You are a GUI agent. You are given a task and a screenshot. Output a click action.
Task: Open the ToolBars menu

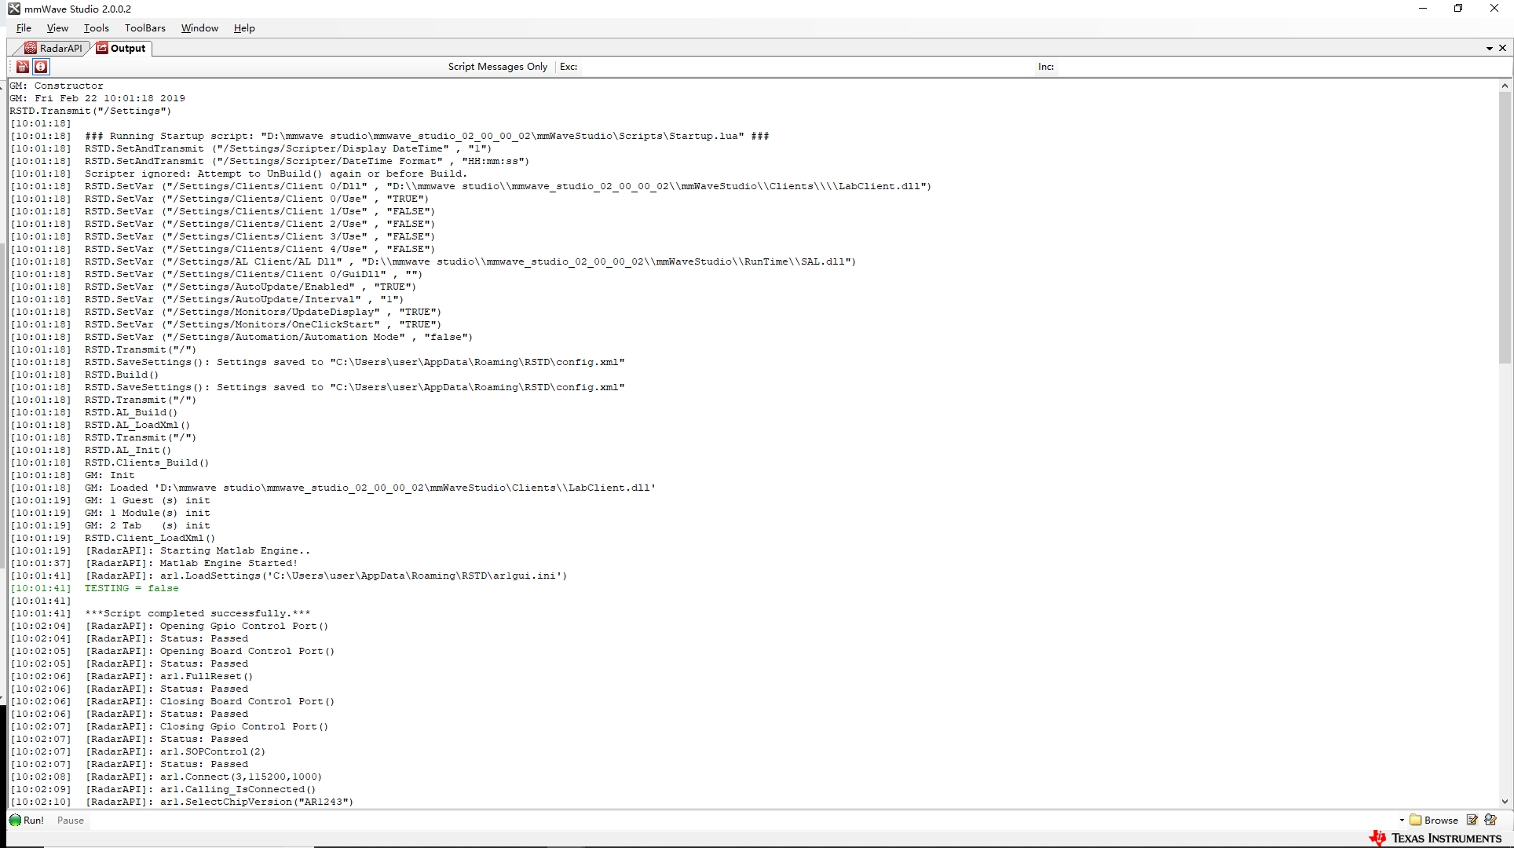(144, 27)
